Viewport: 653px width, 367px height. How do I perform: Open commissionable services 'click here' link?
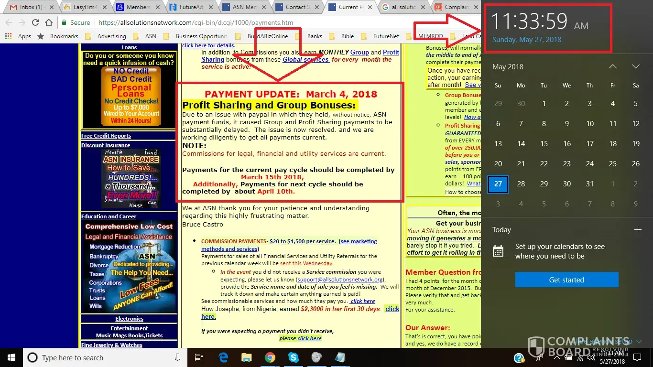pyautogui.click(x=362, y=301)
